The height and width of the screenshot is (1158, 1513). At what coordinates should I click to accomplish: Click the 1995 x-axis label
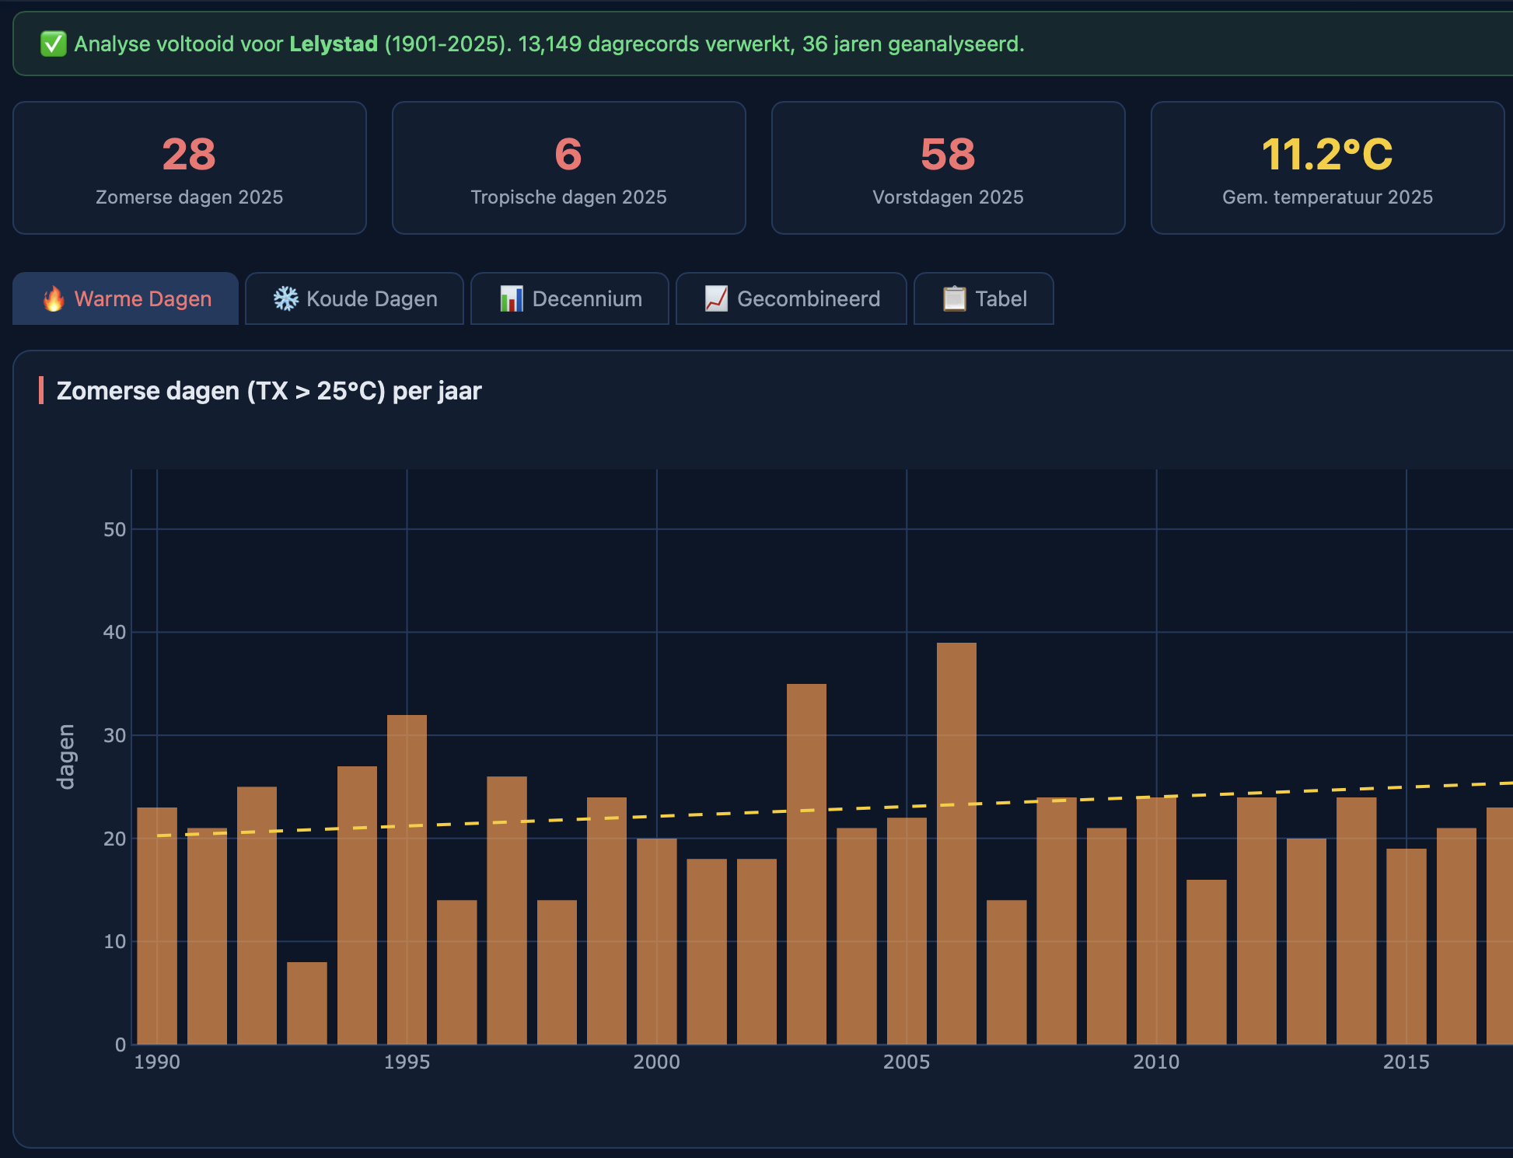click(407, 1062)
